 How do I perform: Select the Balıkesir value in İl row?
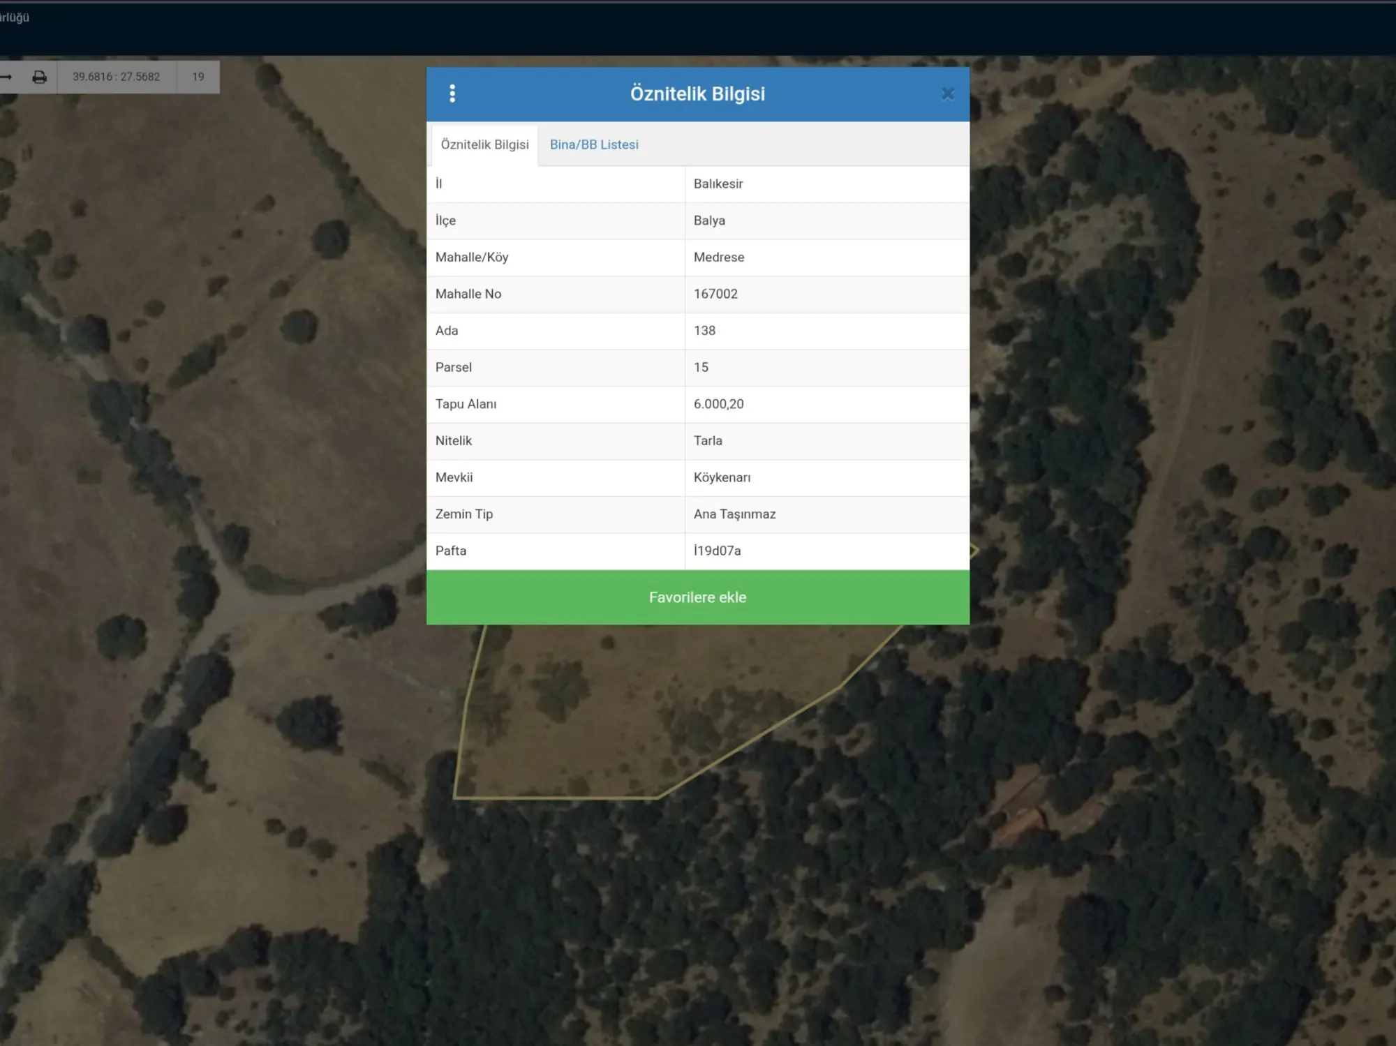718,184
